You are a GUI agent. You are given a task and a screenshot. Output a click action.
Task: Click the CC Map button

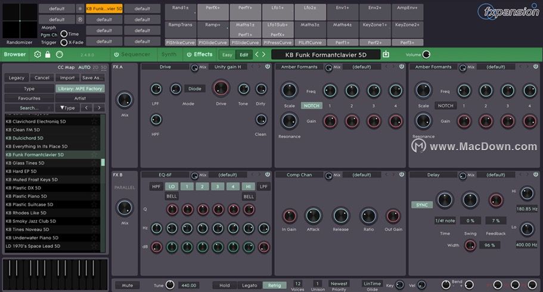(x=66, y=67)
